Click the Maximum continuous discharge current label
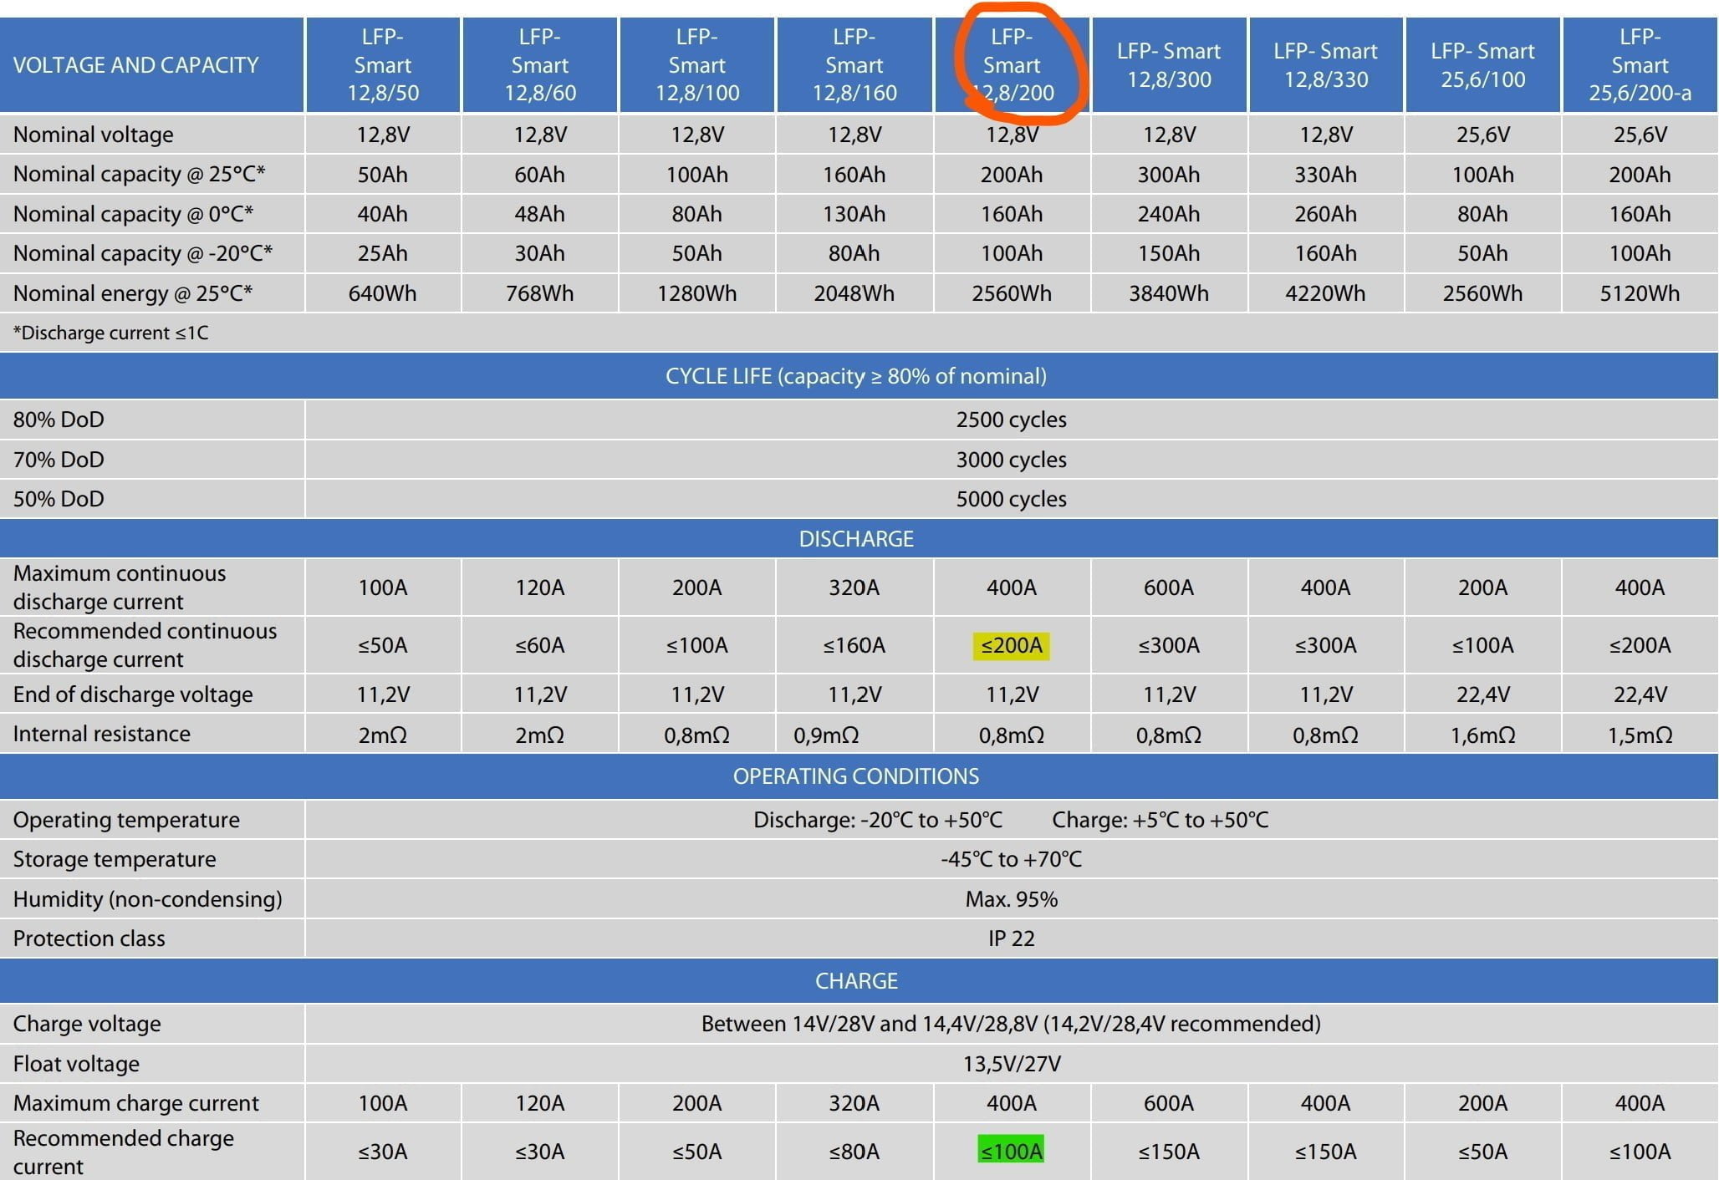 coord(120,587)
